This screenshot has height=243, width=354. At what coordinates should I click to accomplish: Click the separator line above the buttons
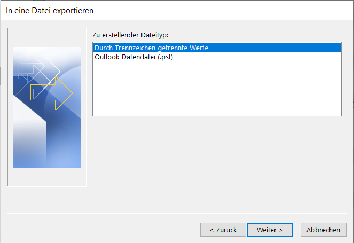pos(177,213)
